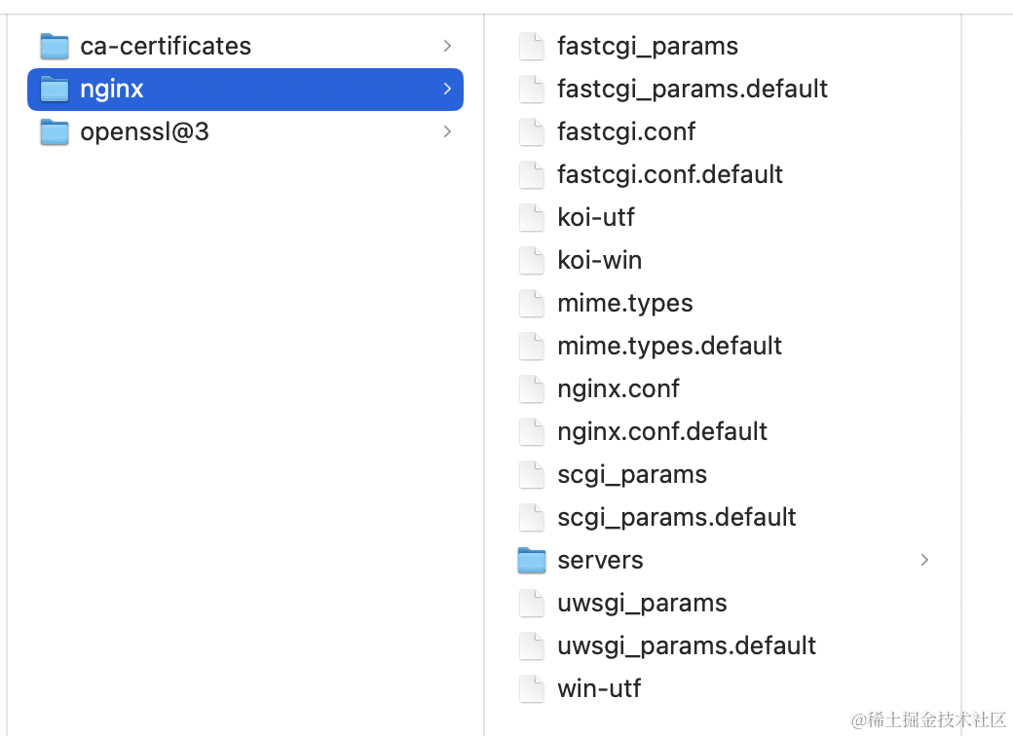
Task: Click the file icon beside koi-win
Action: pos(532,260)
